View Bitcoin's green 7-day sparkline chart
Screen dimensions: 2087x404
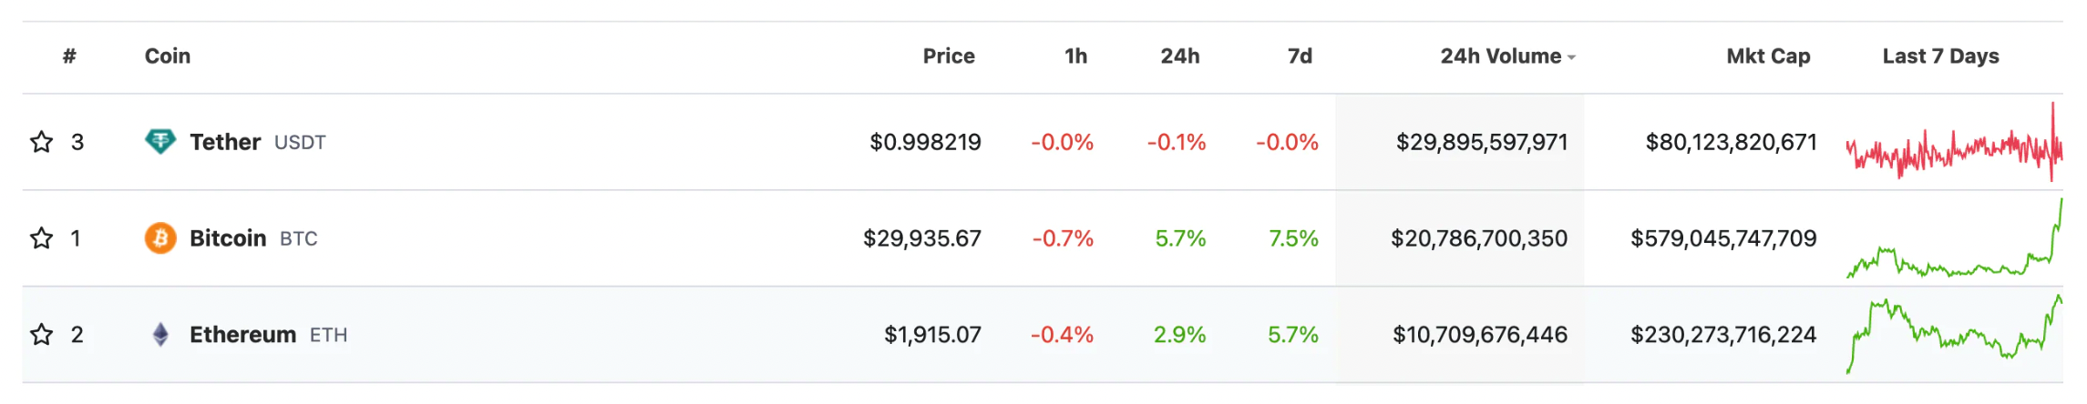tap(1954, 238)
